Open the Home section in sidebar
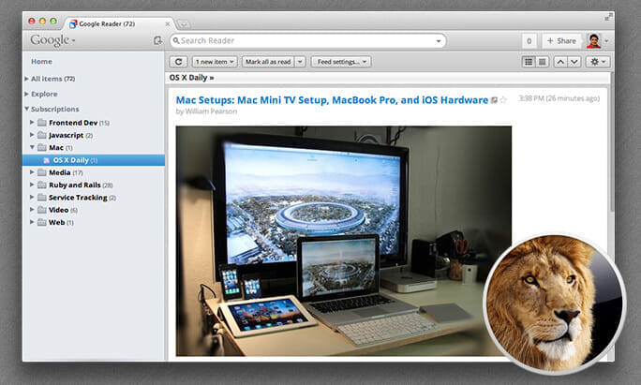The width and height of the screenshot is (641, 385). 41,62
